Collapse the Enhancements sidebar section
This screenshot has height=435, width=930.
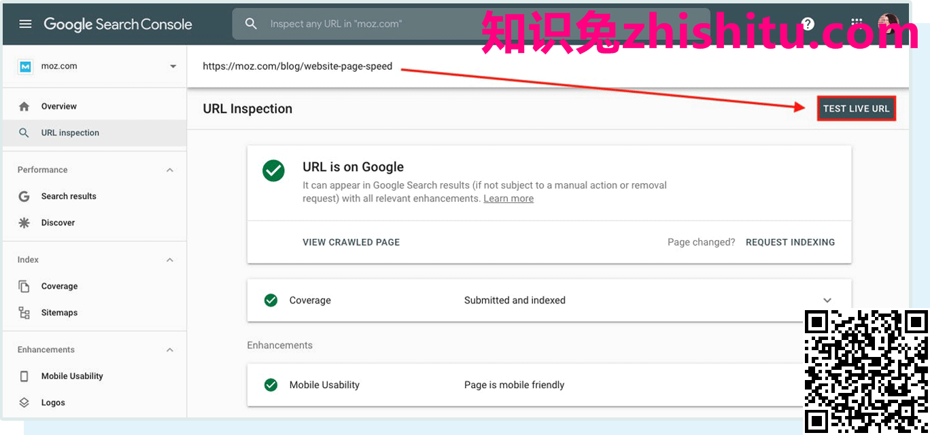coord(170,350)
